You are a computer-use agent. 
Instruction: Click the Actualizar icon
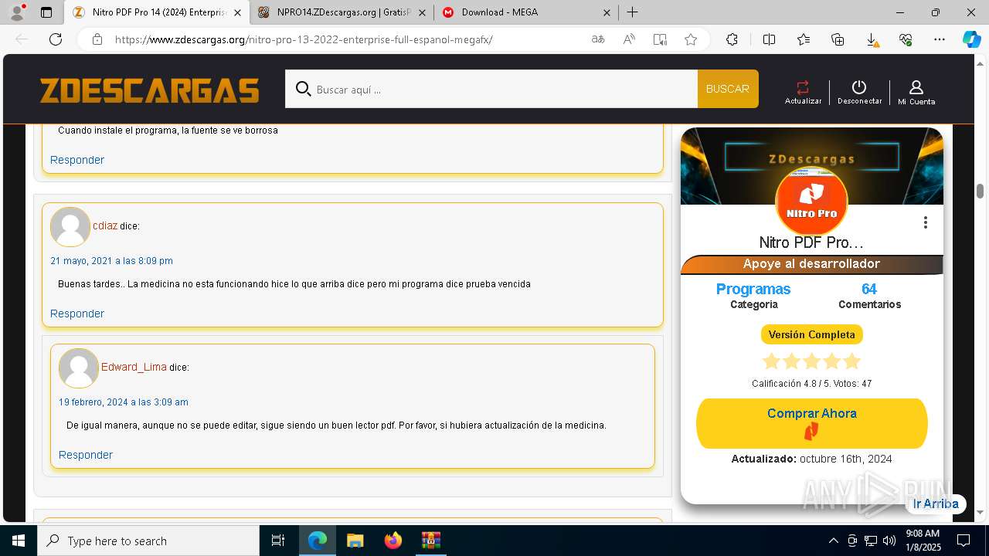pyautogui.click(x=803, y=87)
